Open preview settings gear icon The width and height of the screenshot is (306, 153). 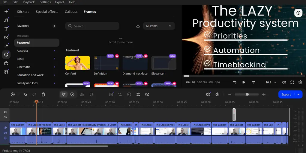tap(300, 82)
